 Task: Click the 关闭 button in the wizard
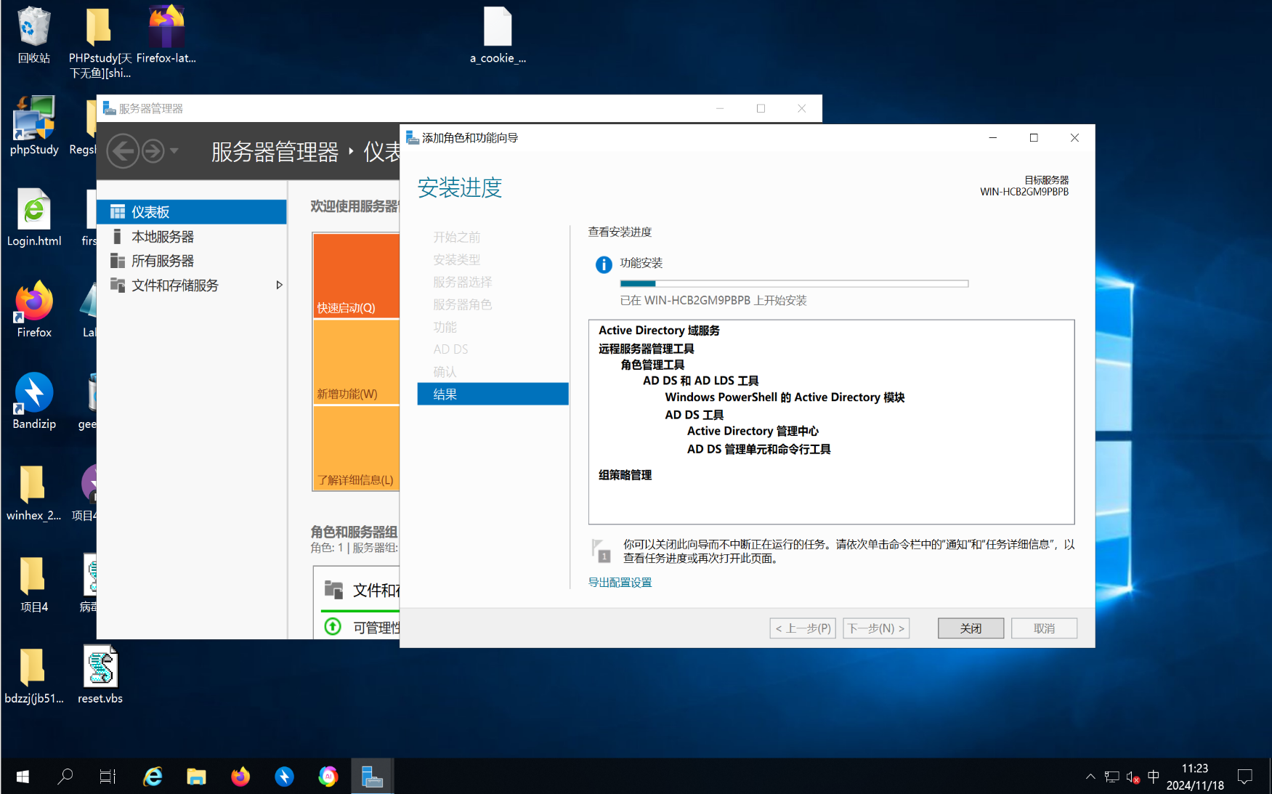[971, 628]
